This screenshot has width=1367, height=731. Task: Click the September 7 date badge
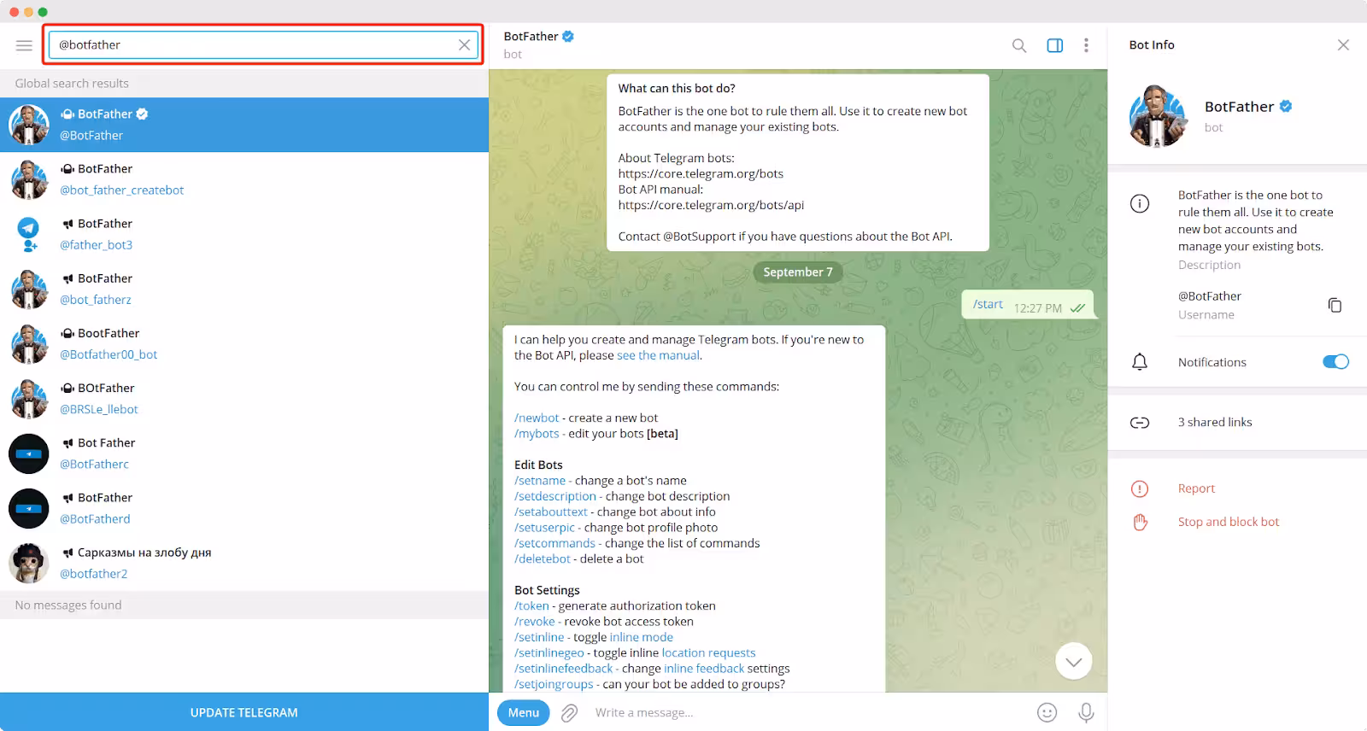pos(798,272)
